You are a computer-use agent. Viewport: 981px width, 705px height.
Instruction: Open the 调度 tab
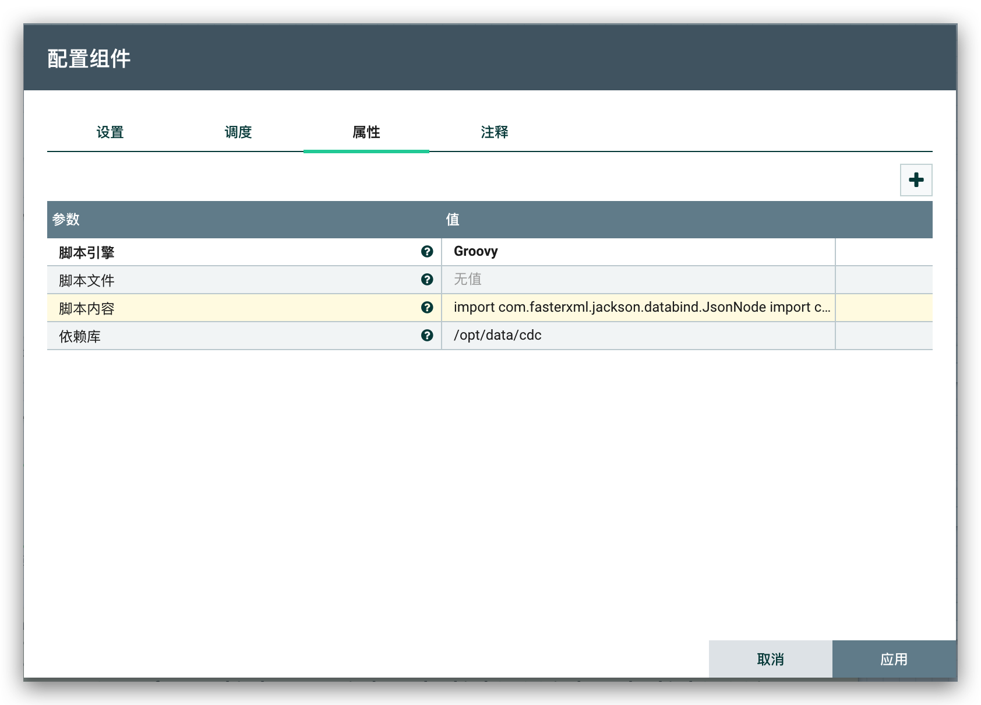pos(238,133)
